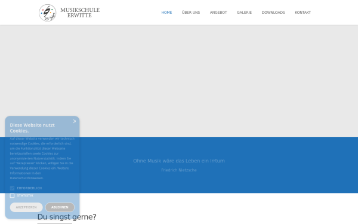Click the Musikschule Erwitte title text
Image resolution: width=358 pixels, height=224 pixels.
pyautogui.click(x=80, y=13)
